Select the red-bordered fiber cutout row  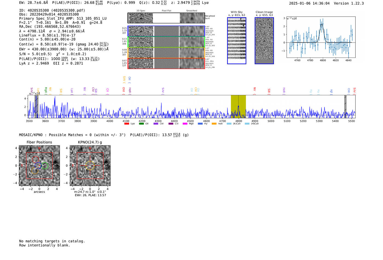pyautogui.click(x=166, y=63)
